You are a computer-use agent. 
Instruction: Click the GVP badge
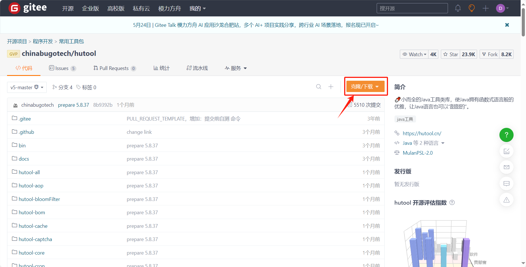click(14, 54)
